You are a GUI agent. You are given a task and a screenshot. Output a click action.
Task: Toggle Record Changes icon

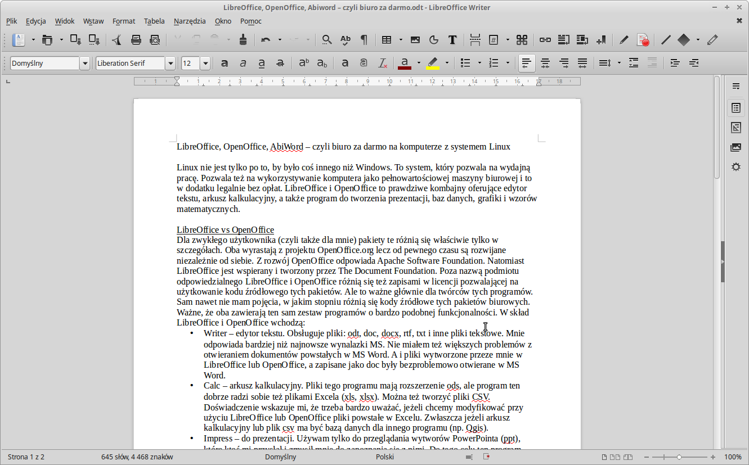pyautogui.click(x=643, y=40)
